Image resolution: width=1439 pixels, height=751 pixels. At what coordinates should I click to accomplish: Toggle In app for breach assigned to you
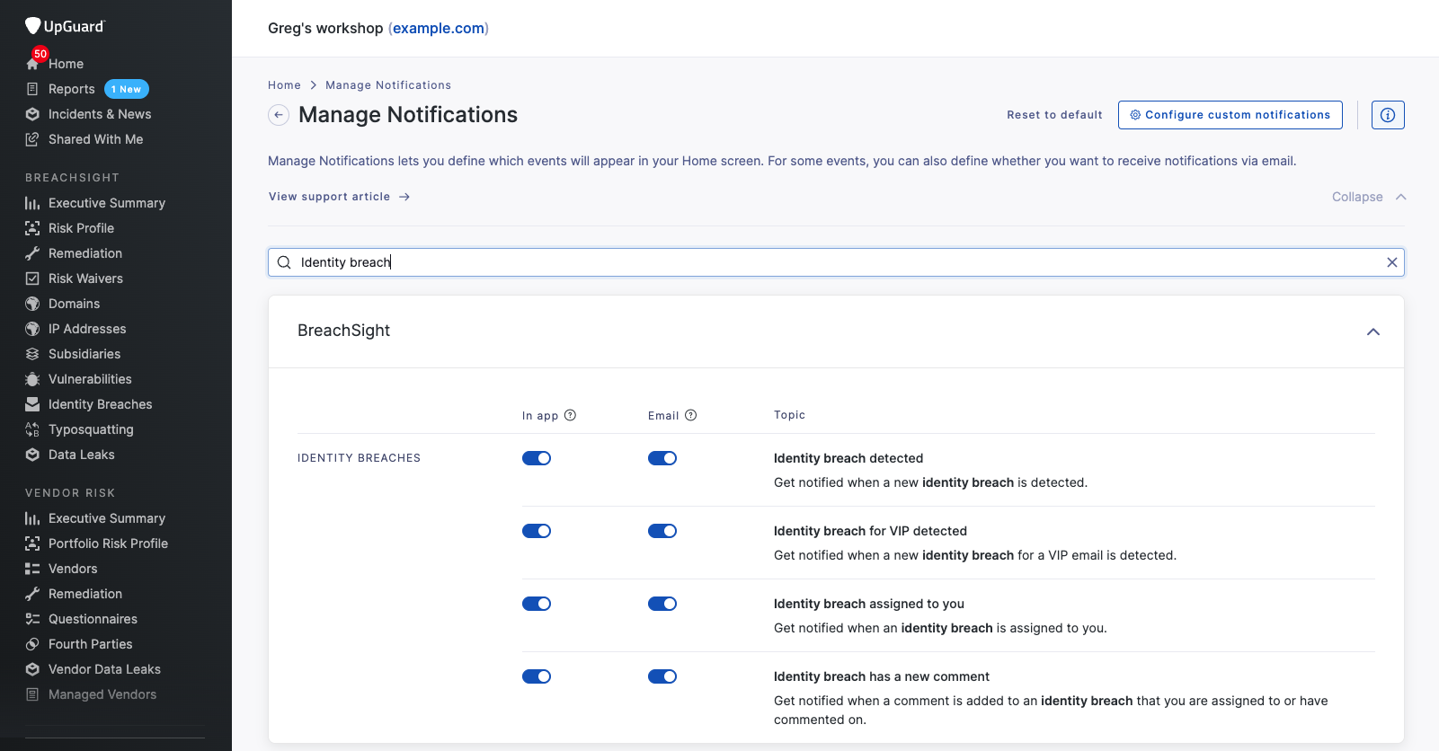(537, 604)
